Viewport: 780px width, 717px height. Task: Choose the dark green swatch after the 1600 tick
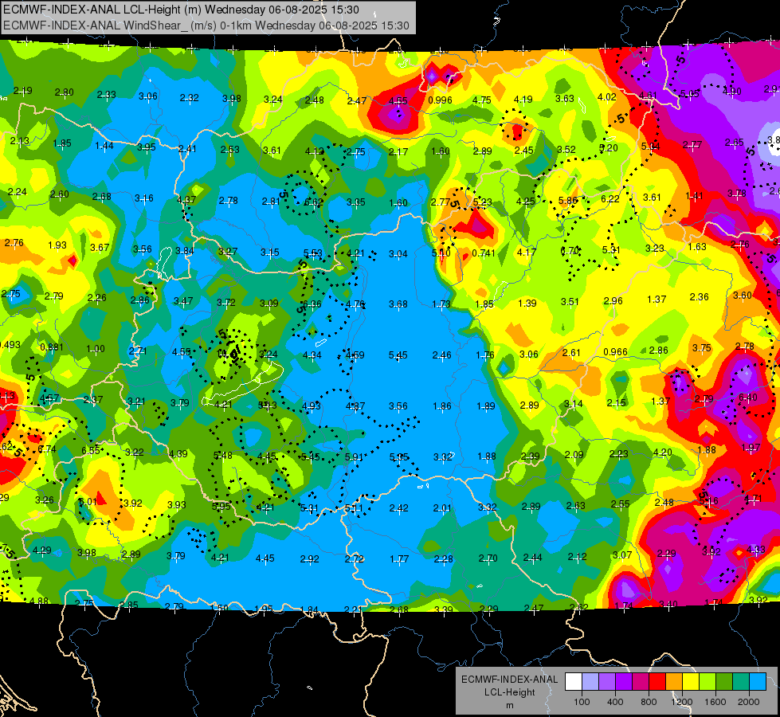pos(724,681)
